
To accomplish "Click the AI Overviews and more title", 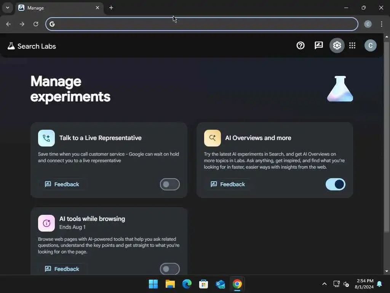I will pyautogui.click(x=258, y=138).
